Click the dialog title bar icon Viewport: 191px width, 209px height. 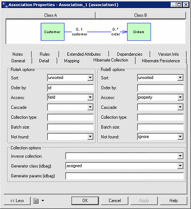tap(5, 5)
